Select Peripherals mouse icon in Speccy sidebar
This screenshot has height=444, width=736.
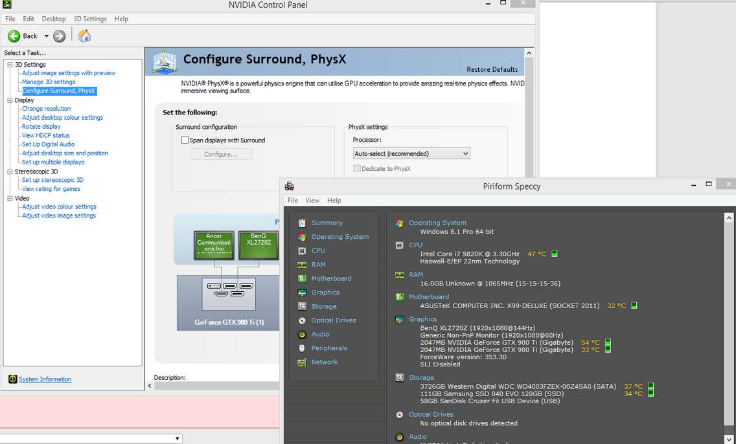tap(303, 348)
